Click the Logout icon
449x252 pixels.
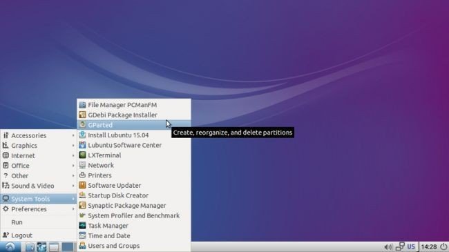coord(6,235)
